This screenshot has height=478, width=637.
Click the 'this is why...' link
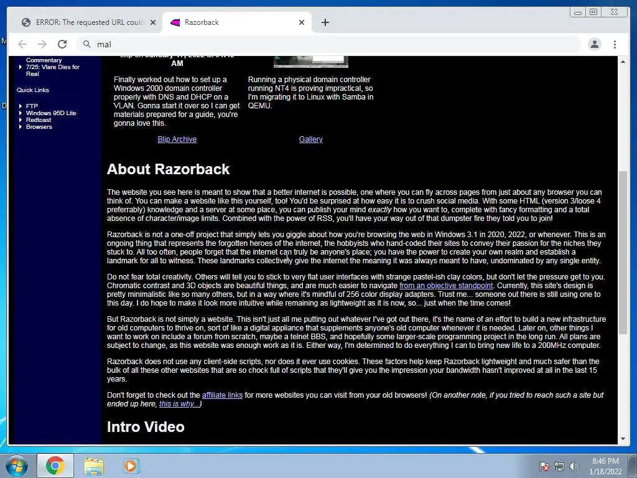point(179,404)
